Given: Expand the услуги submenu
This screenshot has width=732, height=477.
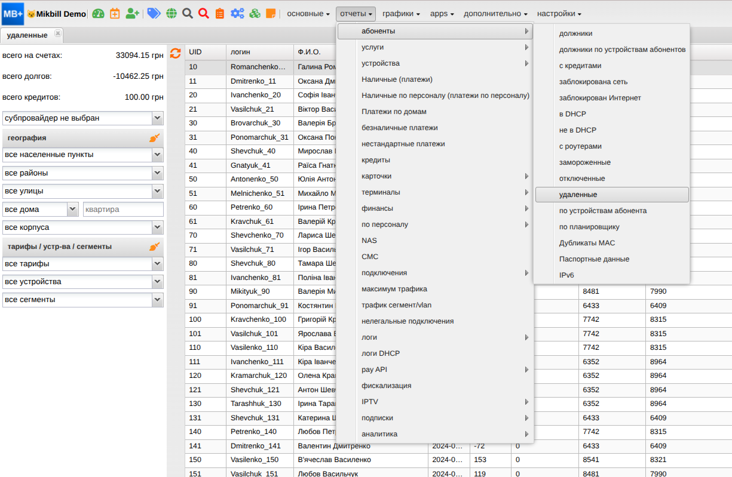Looking at the screenshot, I should 435,47.
